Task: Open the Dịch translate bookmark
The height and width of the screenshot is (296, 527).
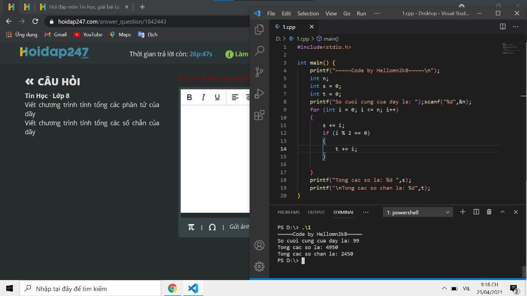Action: [x=148, y=34]
